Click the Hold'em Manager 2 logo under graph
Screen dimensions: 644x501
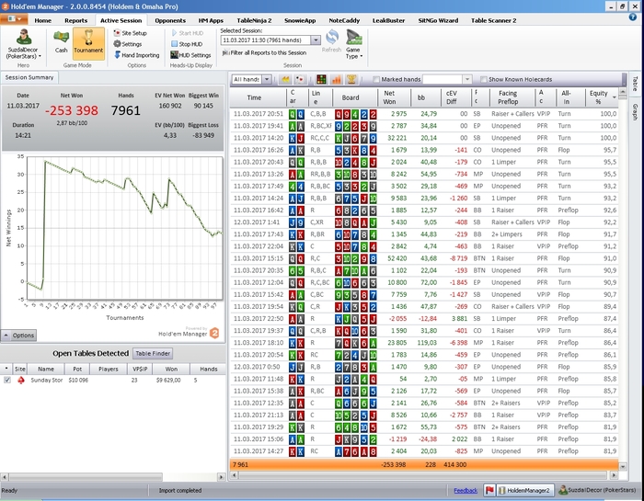click(x=214, y=333)
